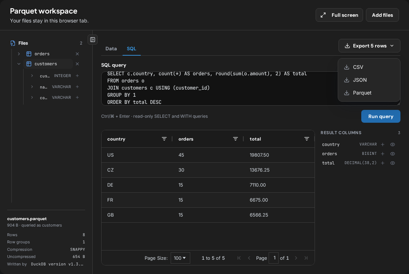Click the customers.parquet file name
The height and width of the screenshot is (274, 409).
pos(27,219)
